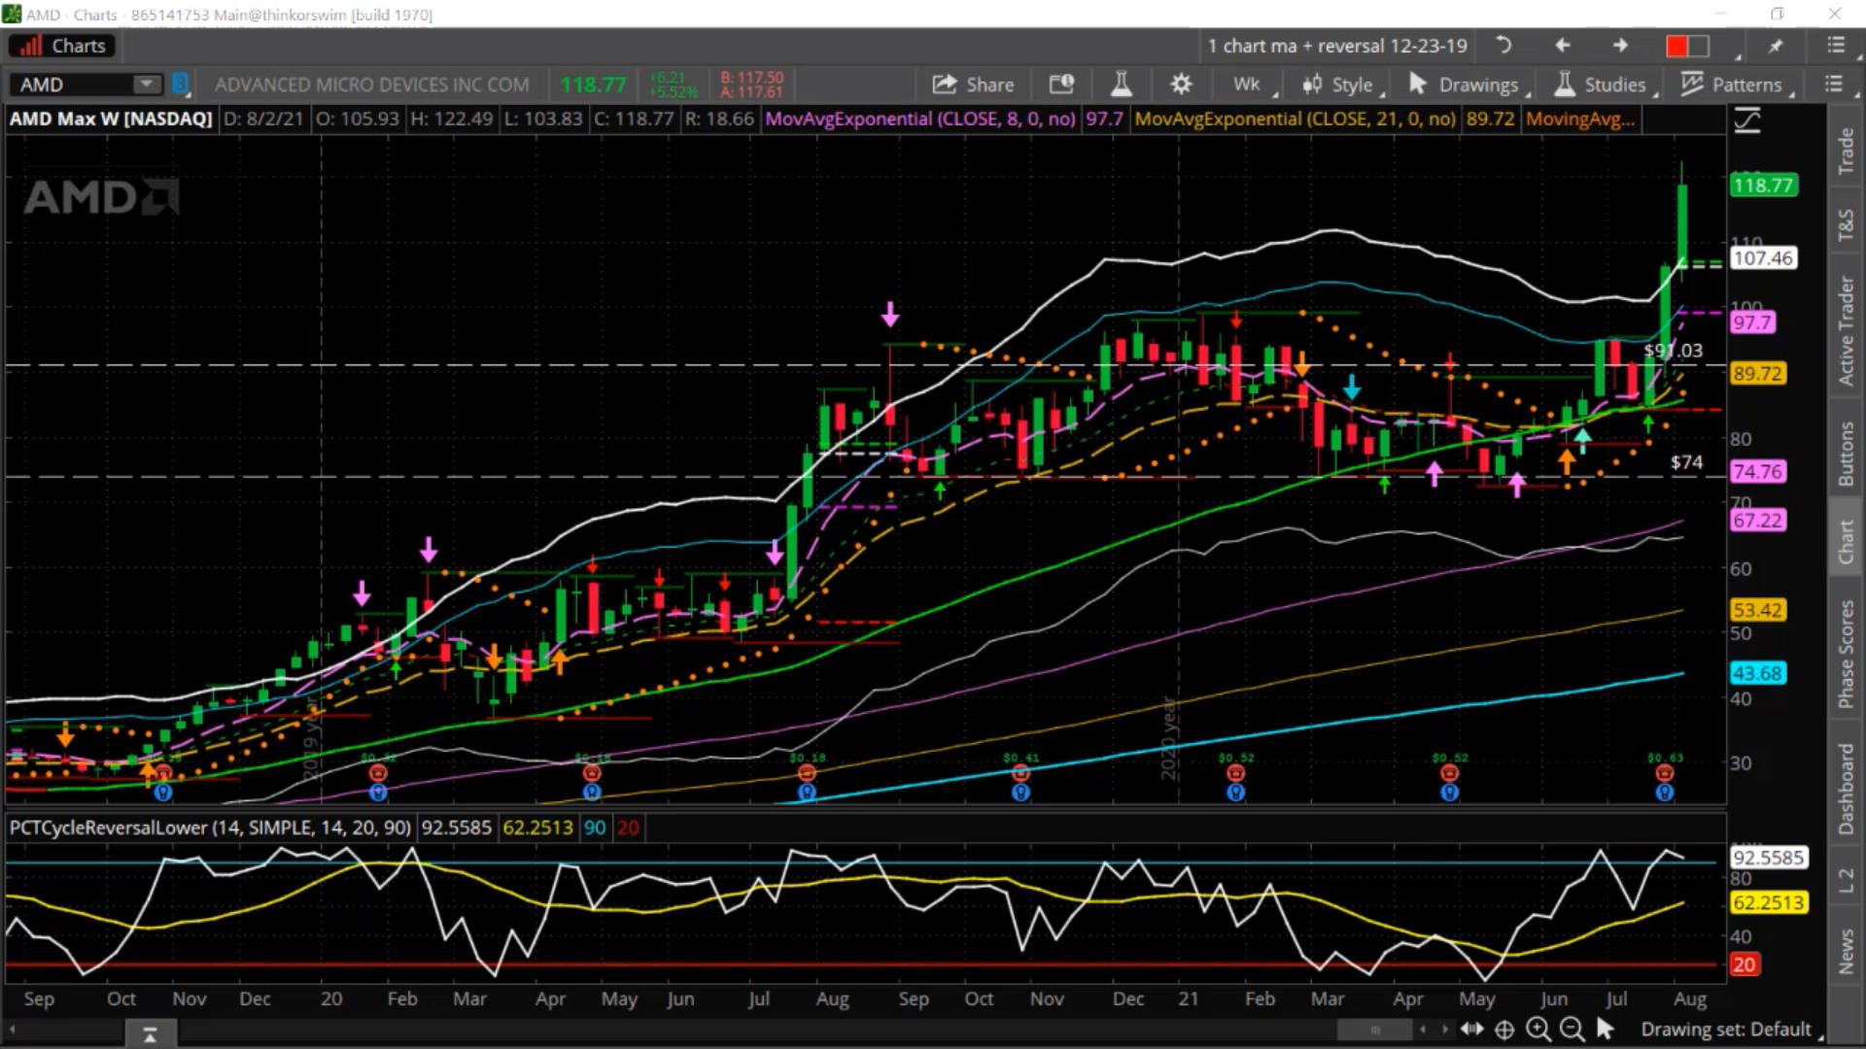
Task: Click the expand/compress time axis icon
Action: 1471,1030
